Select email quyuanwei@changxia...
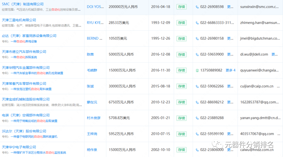Image resolution: width=283 pixels, height=157 pixels. point(259,70)
